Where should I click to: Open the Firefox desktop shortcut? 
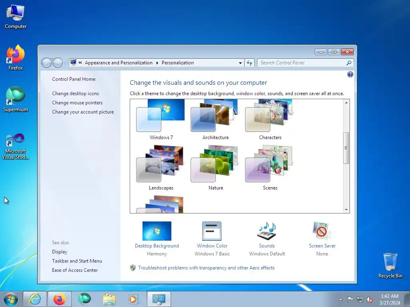click(x=16, y=58)
